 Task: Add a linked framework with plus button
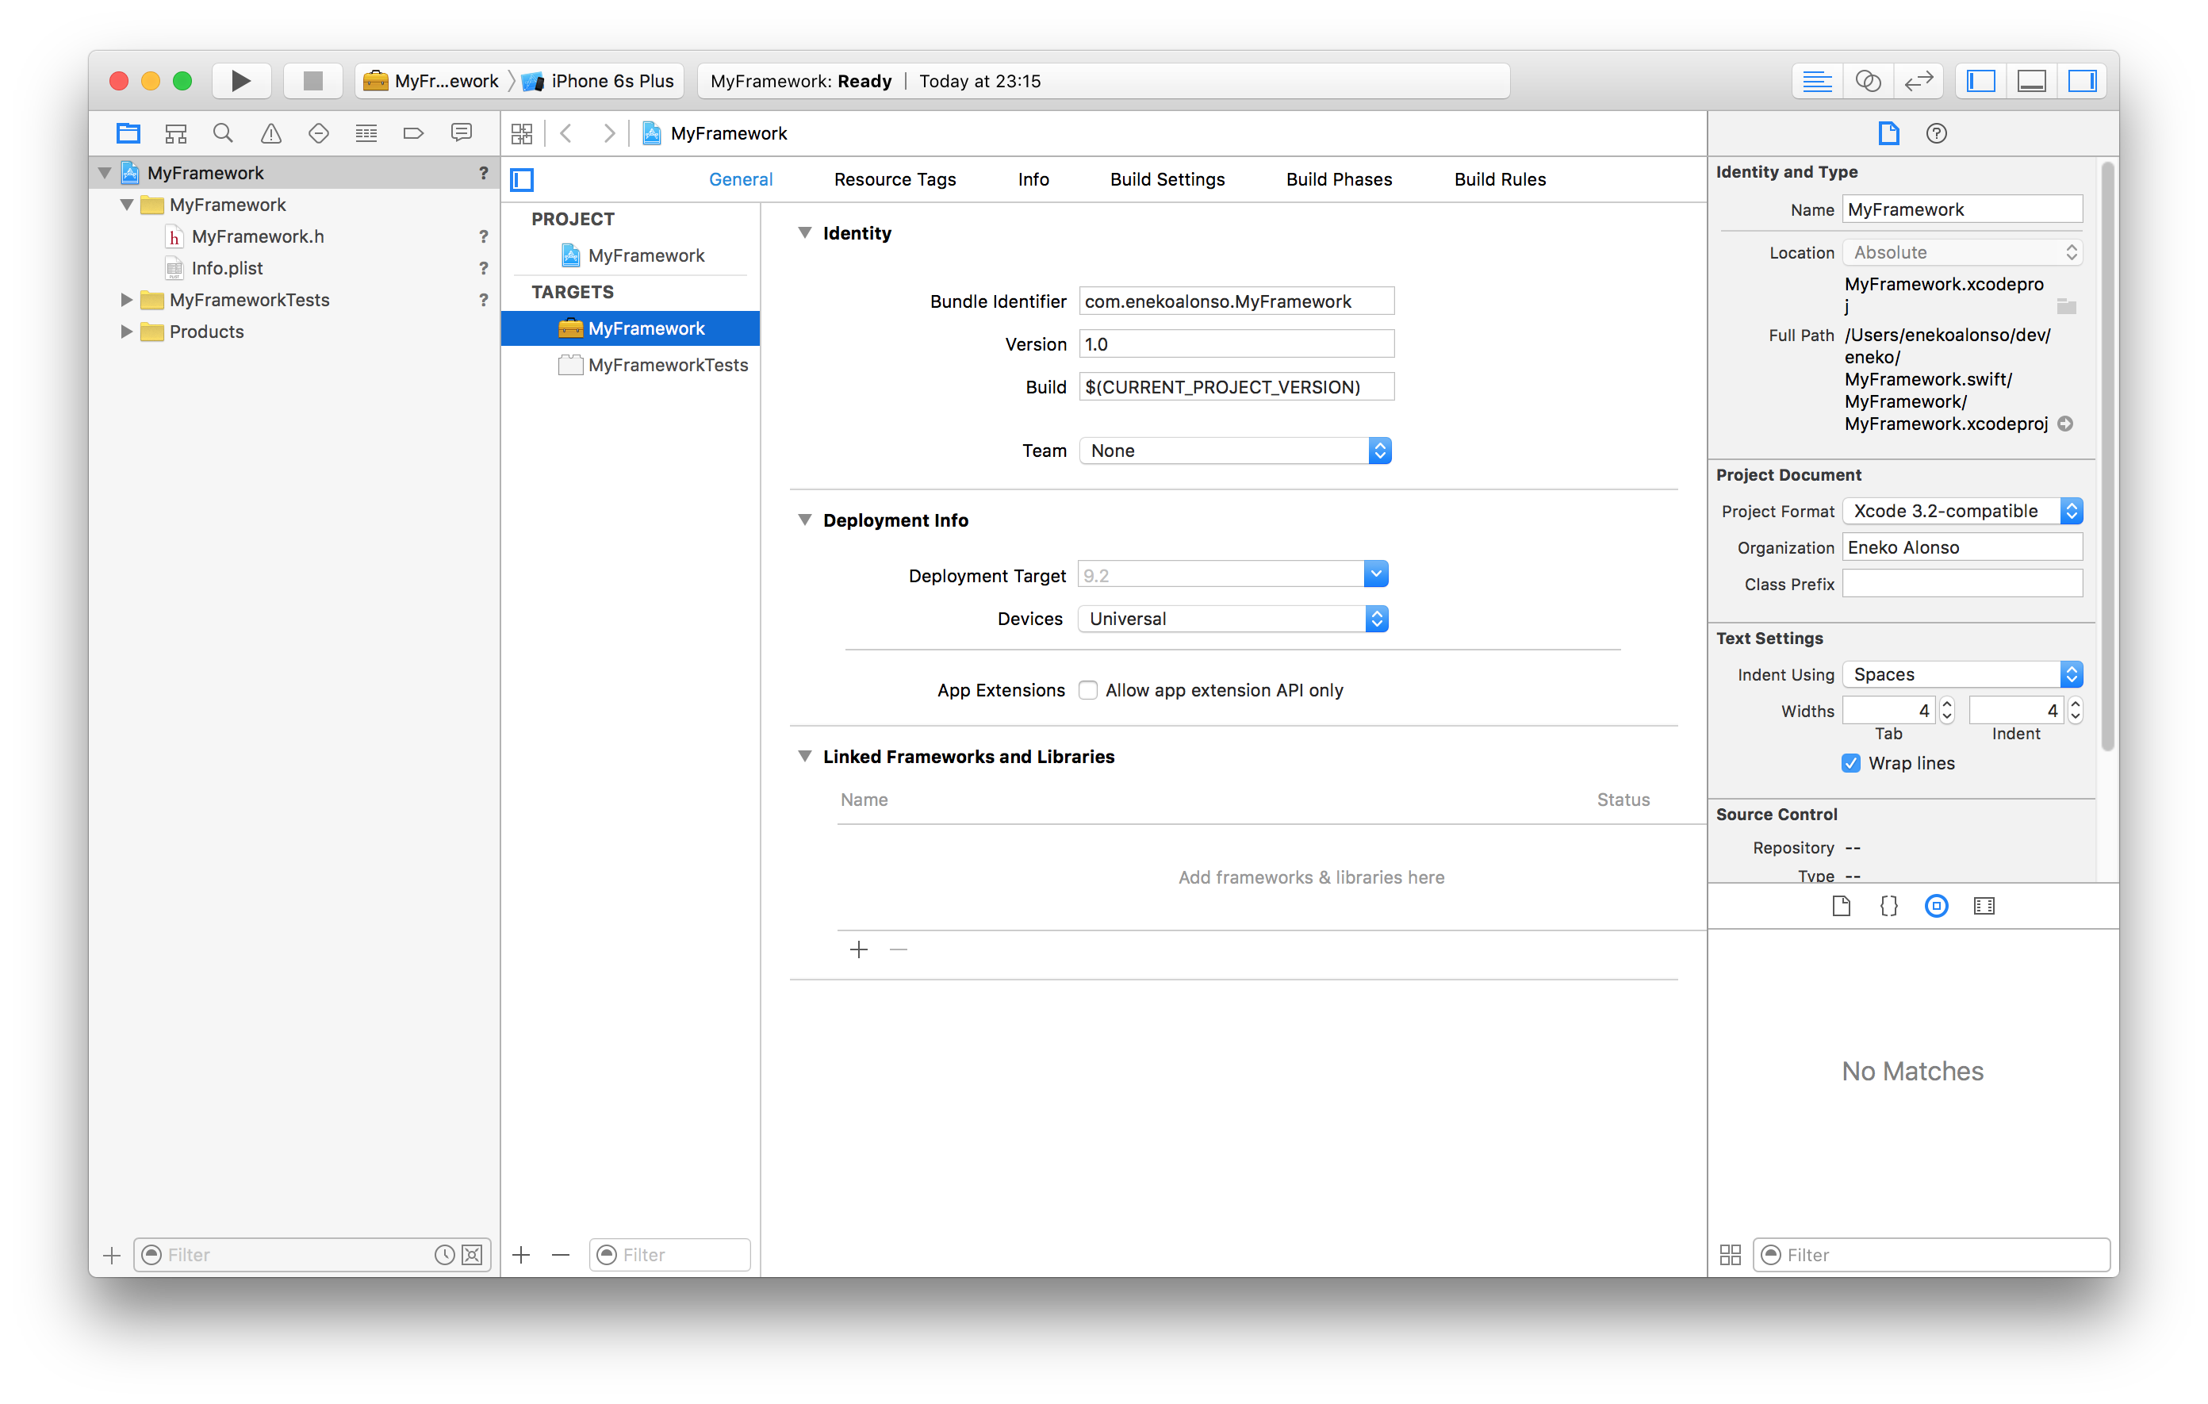(x=858, y=950)
